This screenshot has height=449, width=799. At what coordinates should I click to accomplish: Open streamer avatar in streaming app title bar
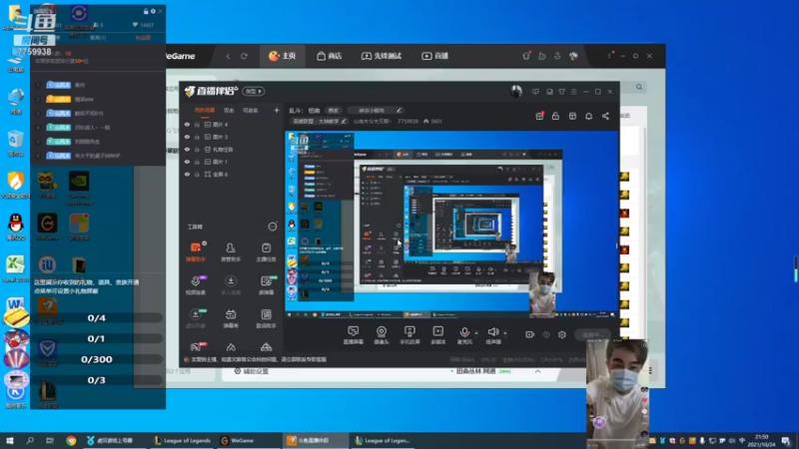[x=516, y=91]
